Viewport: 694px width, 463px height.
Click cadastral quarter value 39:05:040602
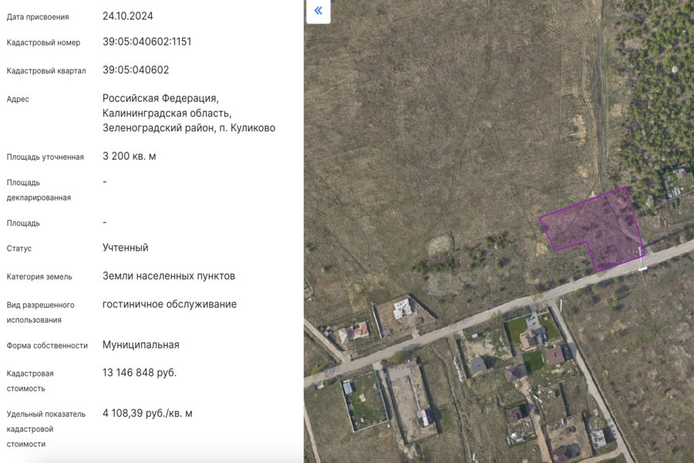pos(136,69)
